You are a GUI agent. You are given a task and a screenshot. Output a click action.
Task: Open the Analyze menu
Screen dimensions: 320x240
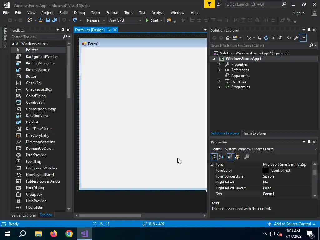(x=158, y=12)
